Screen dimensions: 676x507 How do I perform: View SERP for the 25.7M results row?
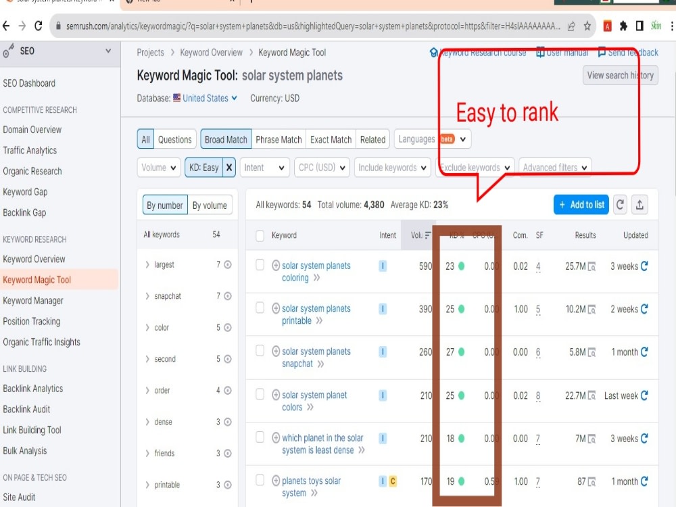(x=592, y=267)
